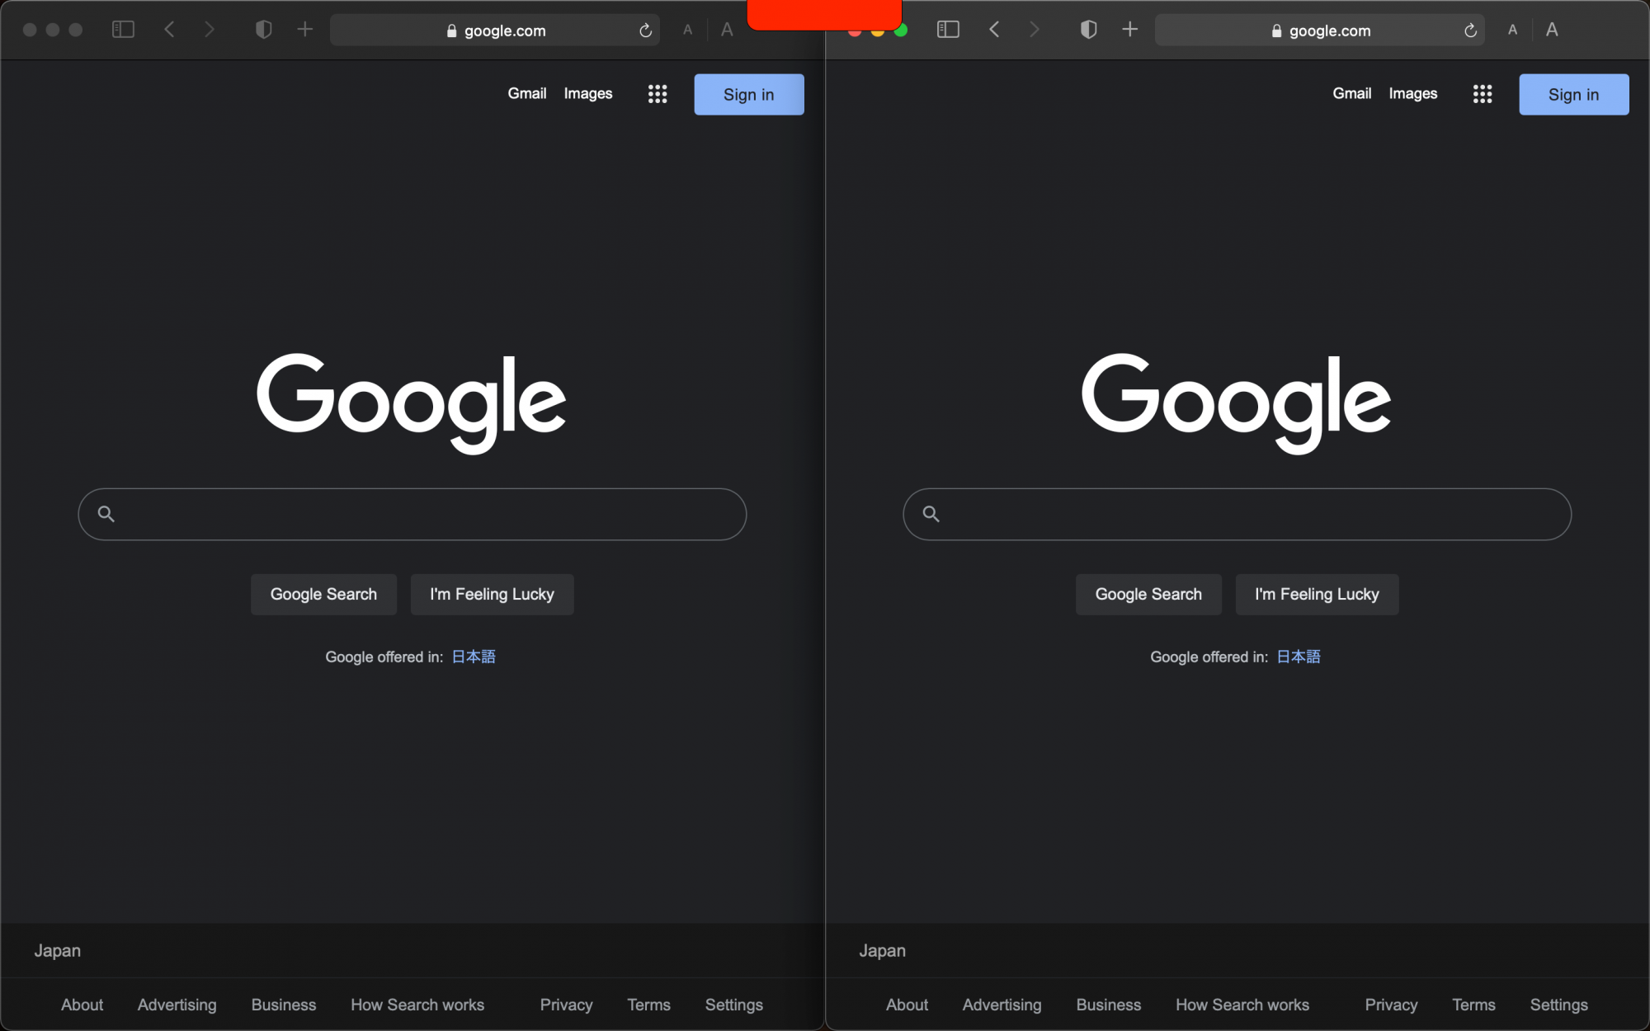Open new tab in the left window

coord(305,30)
